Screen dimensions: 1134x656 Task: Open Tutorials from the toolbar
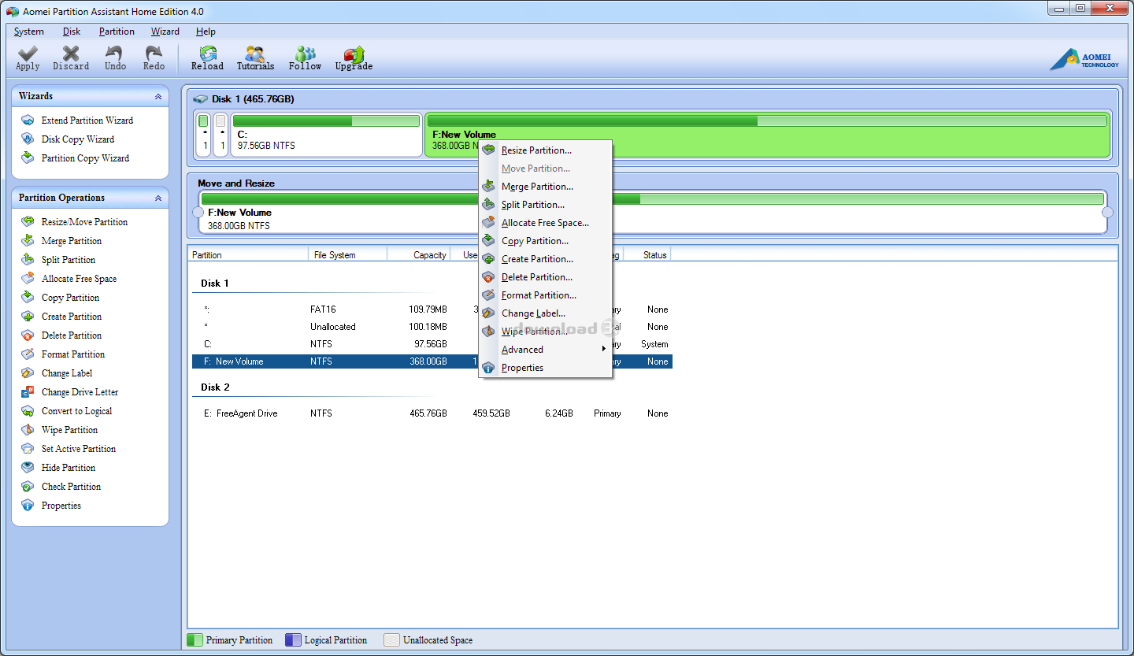(x=255, y=57)
